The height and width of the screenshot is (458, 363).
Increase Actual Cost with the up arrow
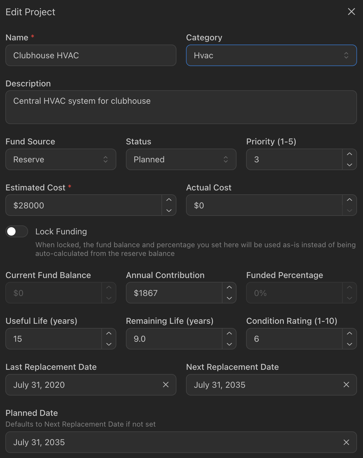[x=349, y=200]
